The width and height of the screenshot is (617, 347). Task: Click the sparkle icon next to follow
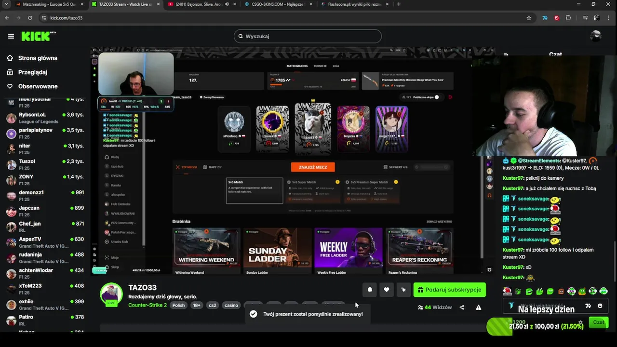(x=403, y=290)
